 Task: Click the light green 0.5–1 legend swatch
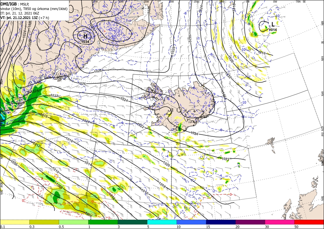(x=74, y=222)
